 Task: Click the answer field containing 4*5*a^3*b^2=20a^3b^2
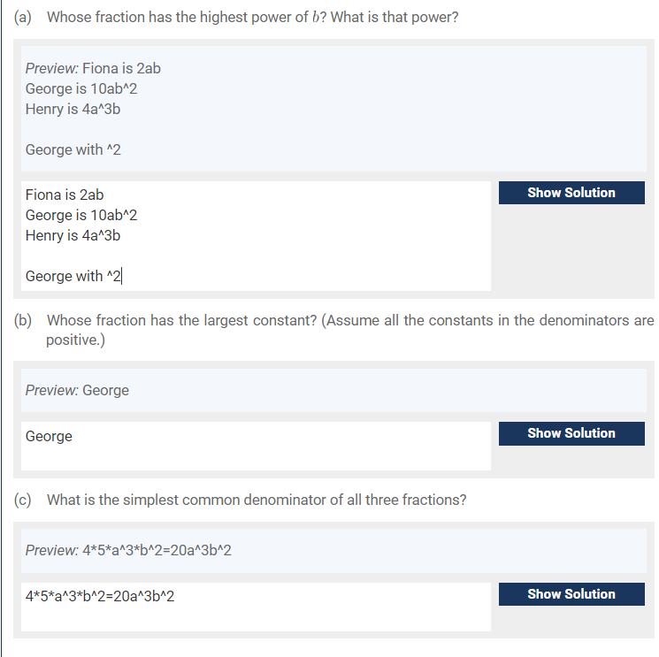pos(256,607)
